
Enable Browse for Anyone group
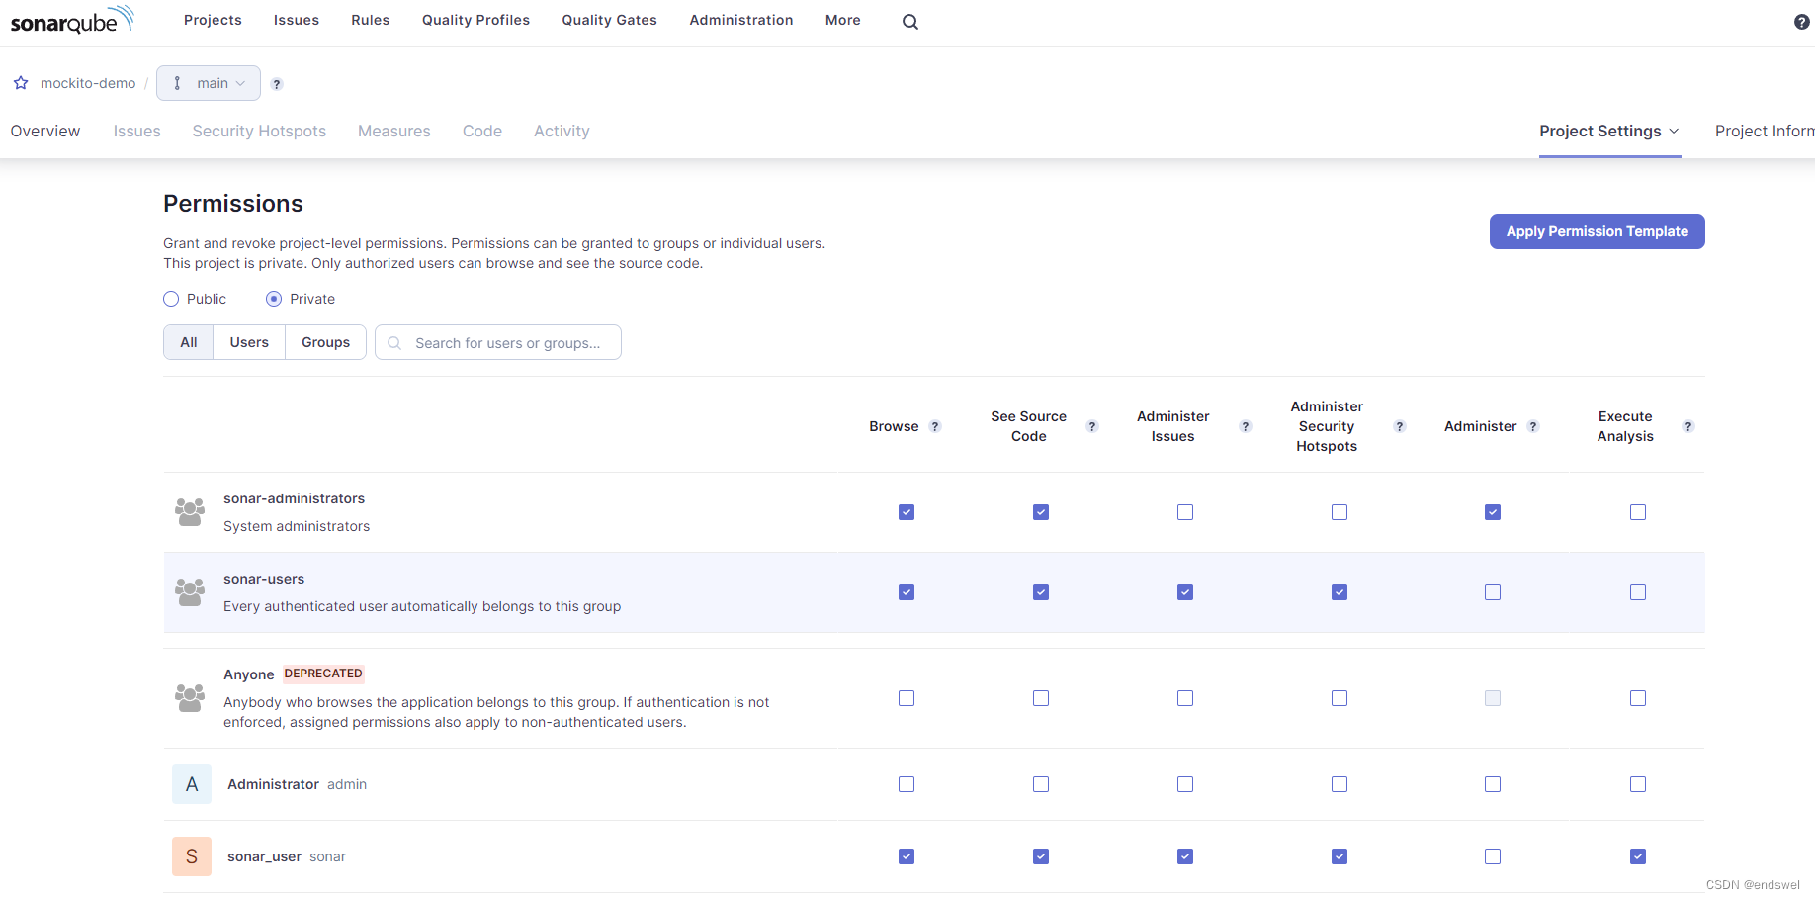(907, 698)
